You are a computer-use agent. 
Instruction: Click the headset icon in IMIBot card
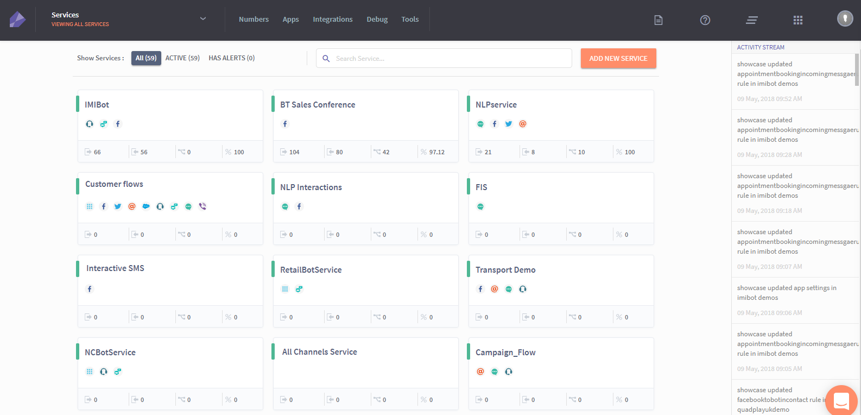click(x=90, y=124)
